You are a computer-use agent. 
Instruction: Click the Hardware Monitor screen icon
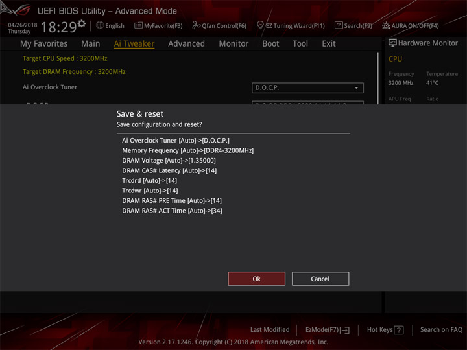(392, 43)
